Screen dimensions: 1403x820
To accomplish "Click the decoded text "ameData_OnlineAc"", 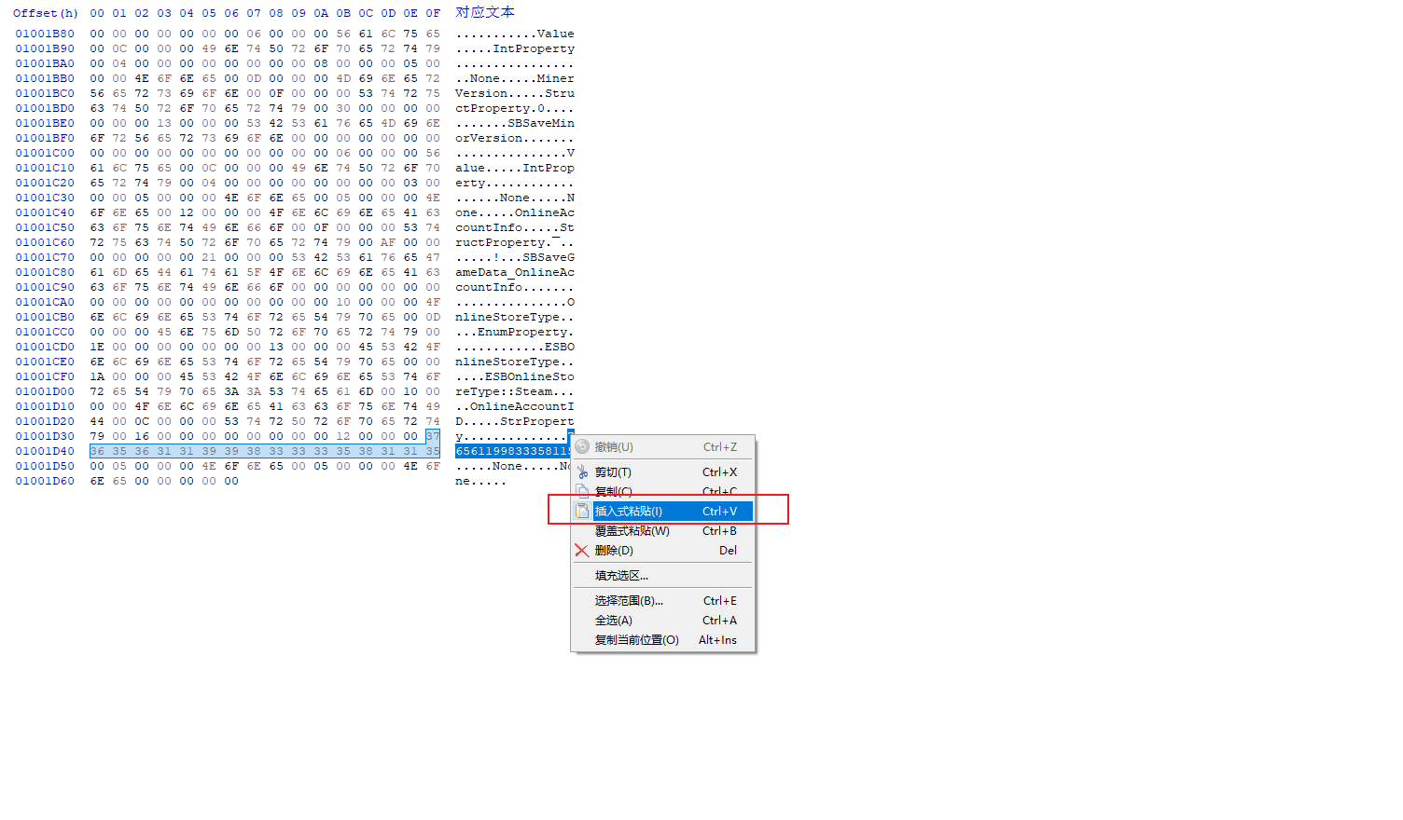I will (514, 272).
